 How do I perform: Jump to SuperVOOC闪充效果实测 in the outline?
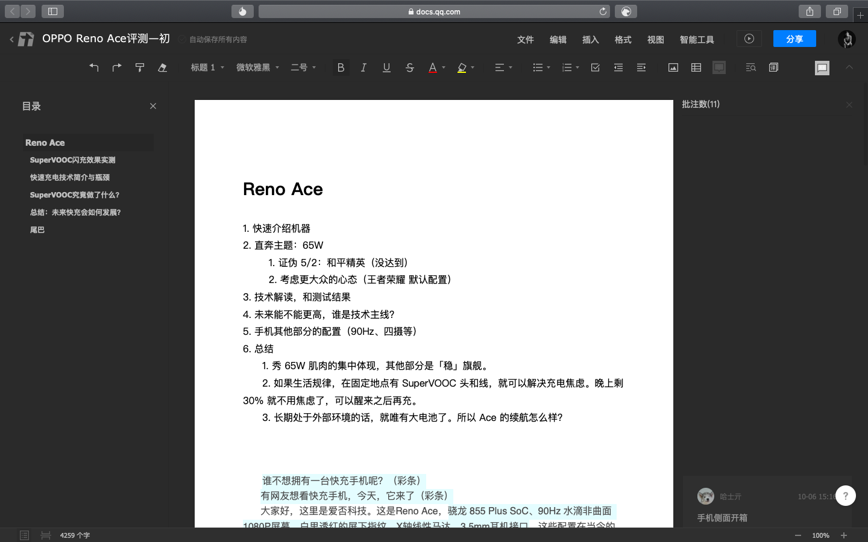pos(72,160)
